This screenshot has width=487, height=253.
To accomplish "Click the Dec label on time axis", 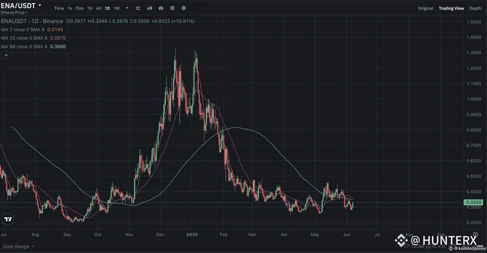I will coord(160,234).
